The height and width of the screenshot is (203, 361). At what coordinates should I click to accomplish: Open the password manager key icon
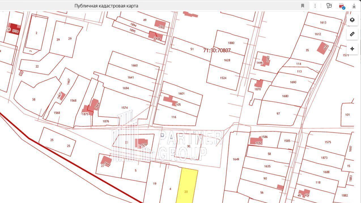[x=329, y=6]
